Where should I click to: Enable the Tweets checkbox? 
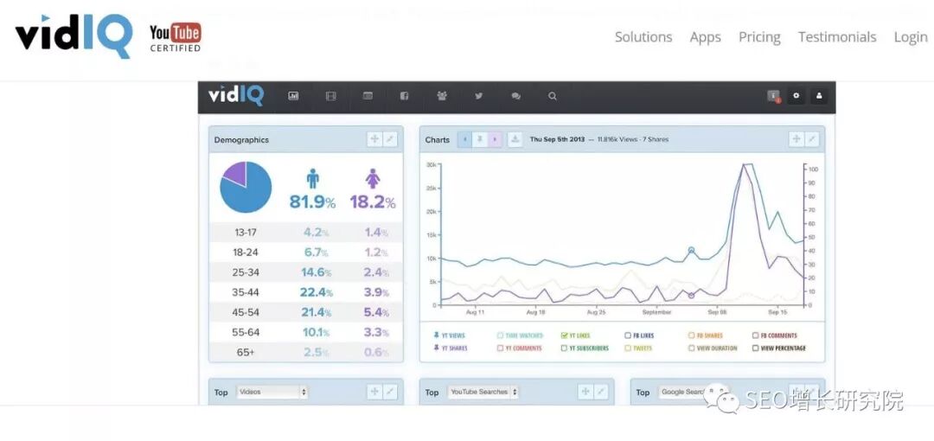pyautogui.click(x=628, y=348)
